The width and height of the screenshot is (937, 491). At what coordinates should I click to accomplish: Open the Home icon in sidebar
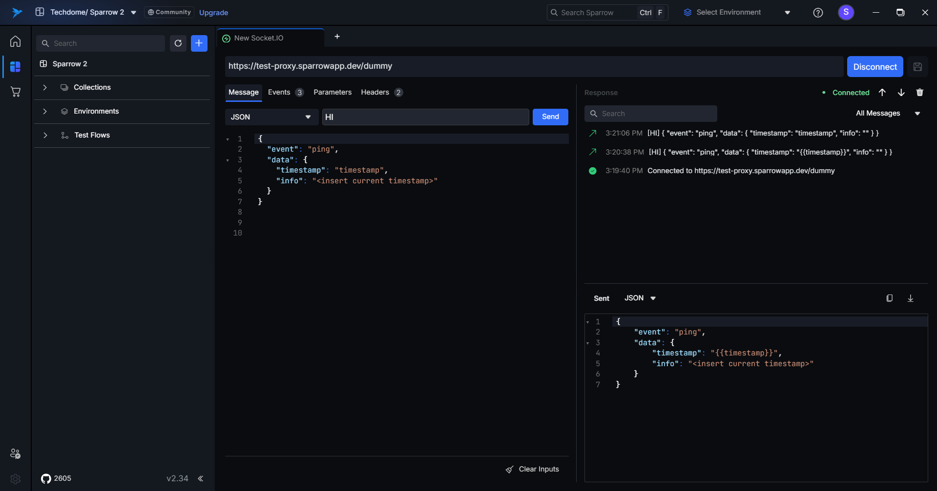click(15, 41)
